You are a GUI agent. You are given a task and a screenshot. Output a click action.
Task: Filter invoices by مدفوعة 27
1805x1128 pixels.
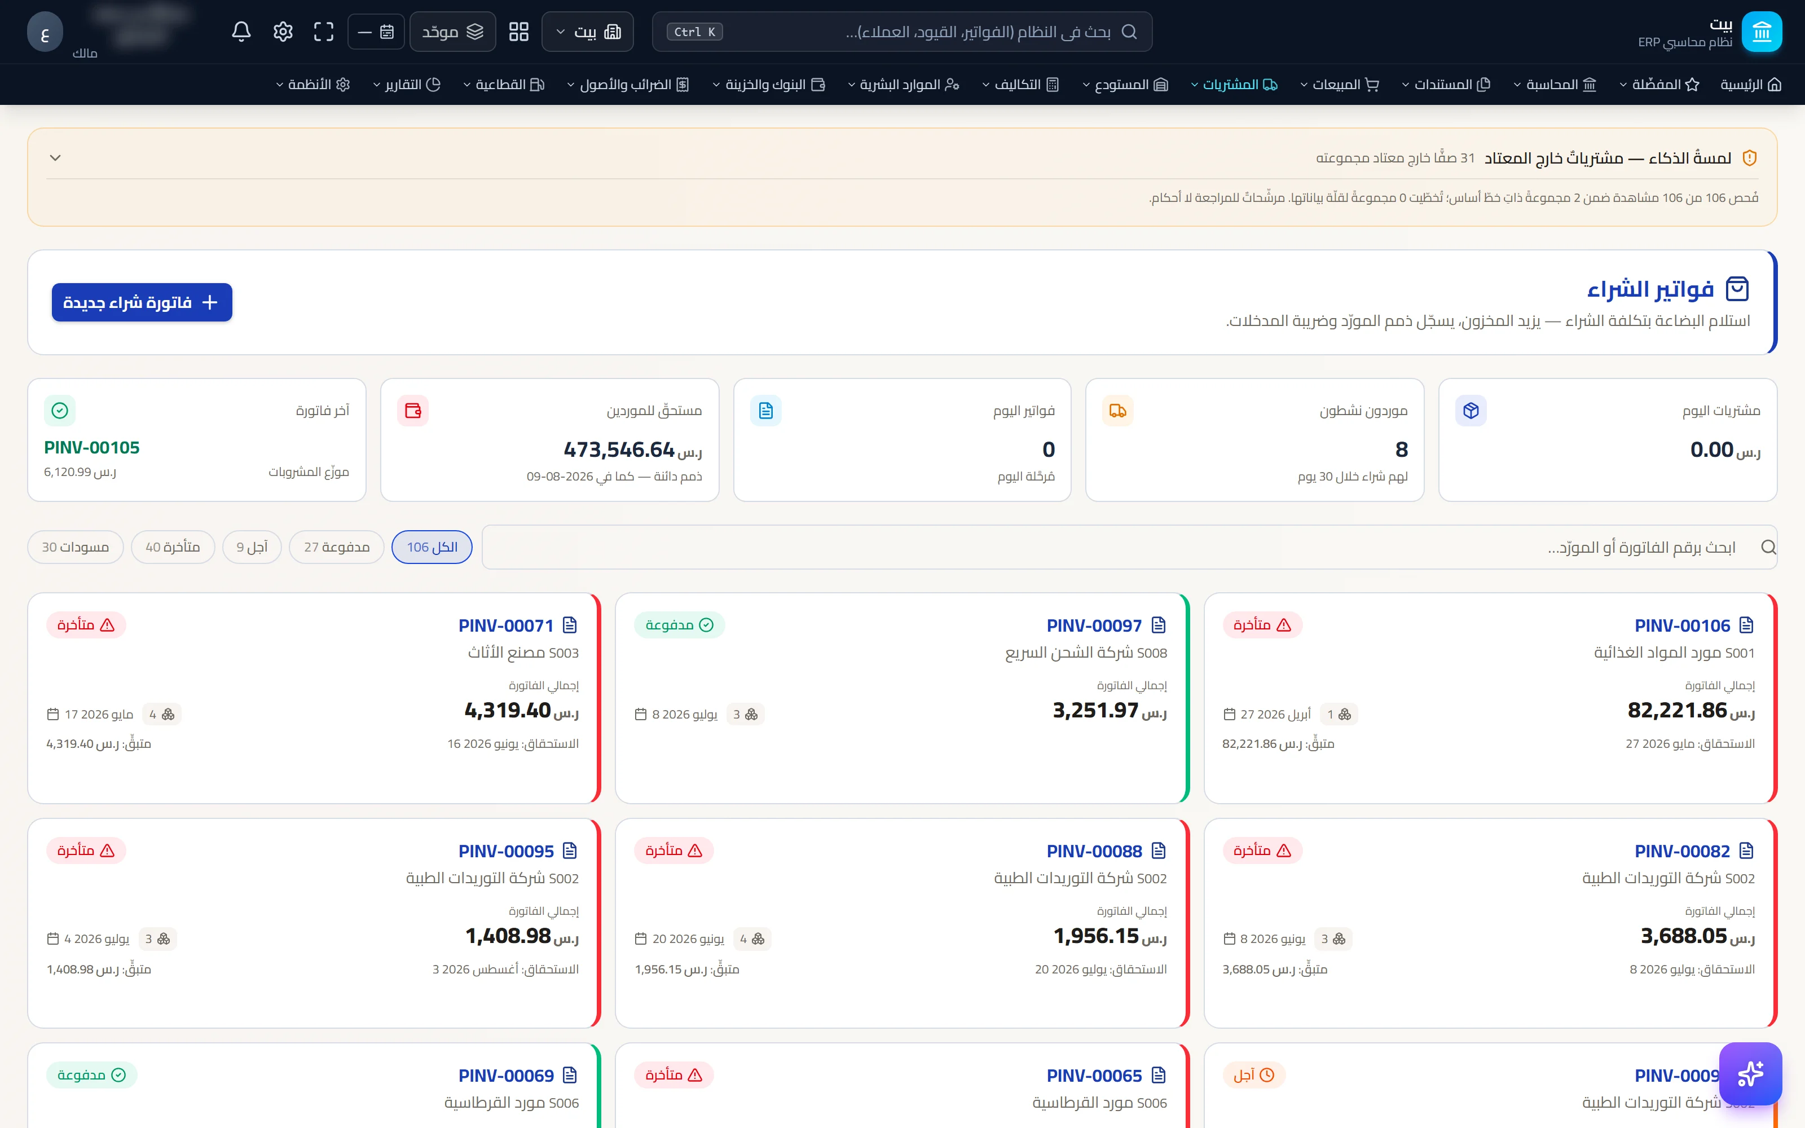336,548
